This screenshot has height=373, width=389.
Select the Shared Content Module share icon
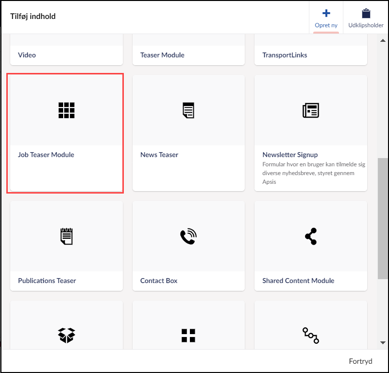pos(310,236)
